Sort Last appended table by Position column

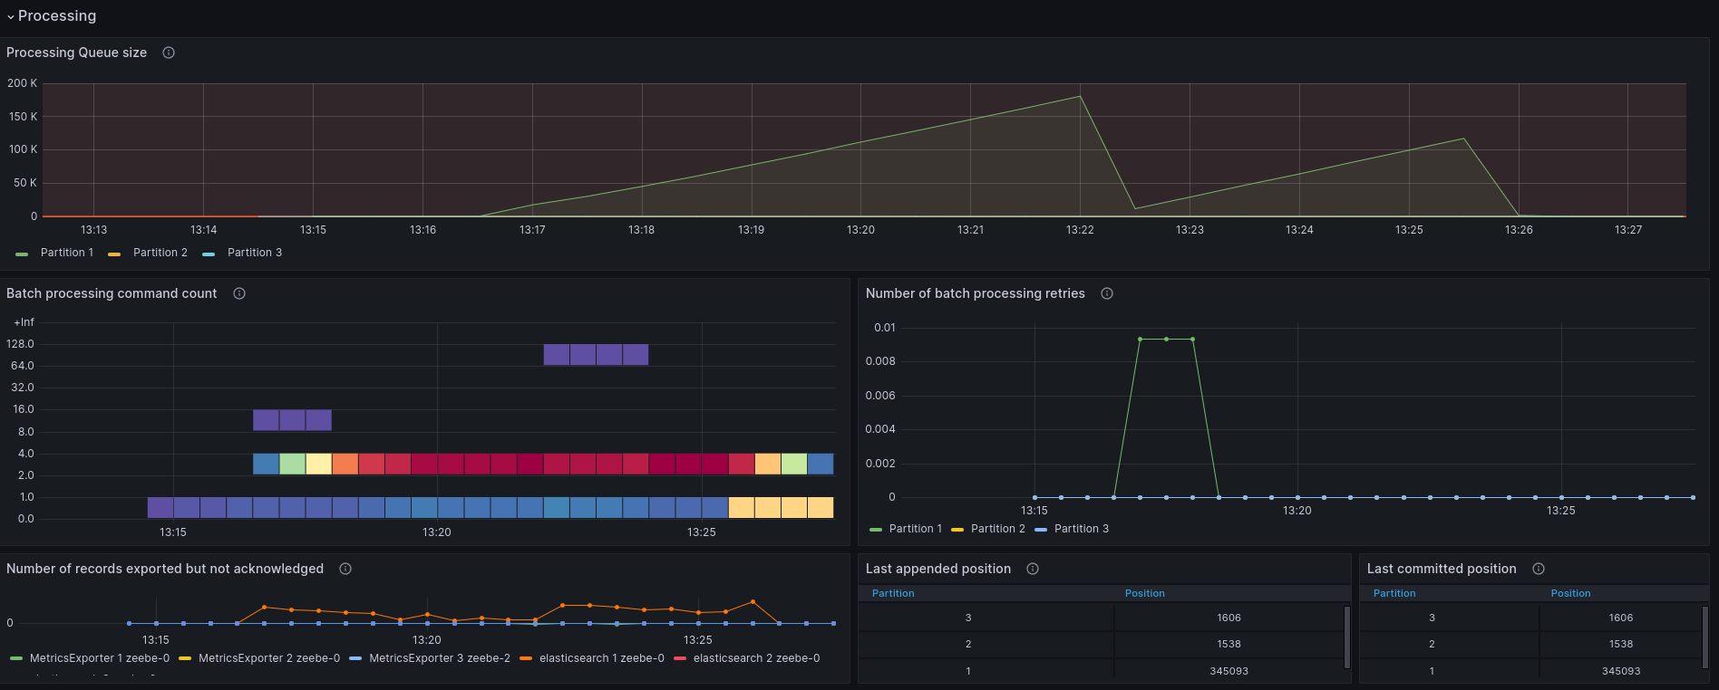tap(1145, 593)
